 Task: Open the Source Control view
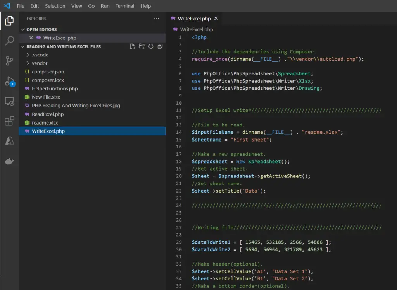click(x=9, y=61)
